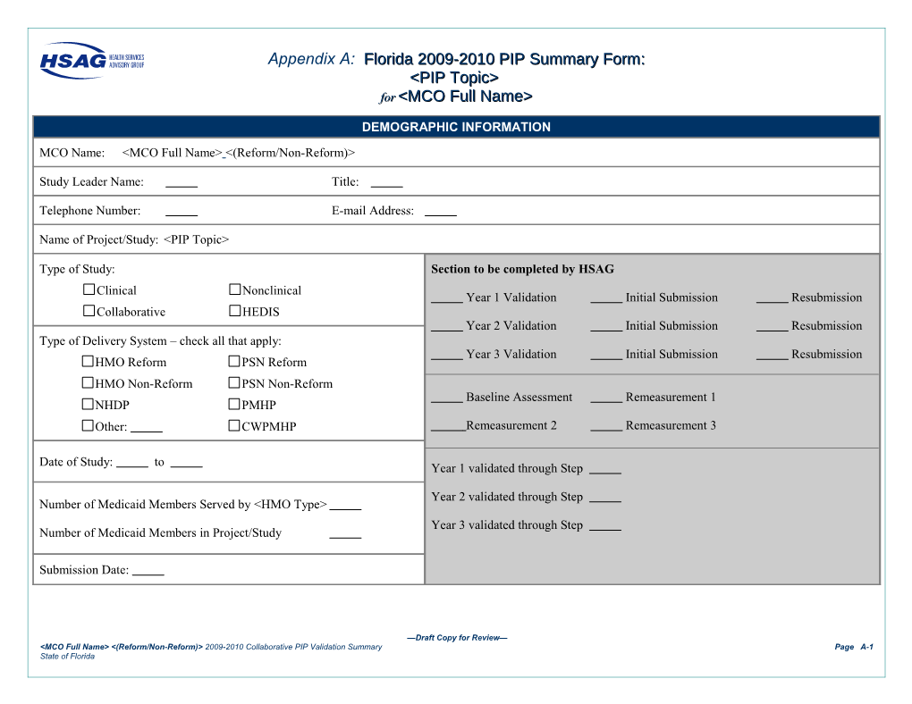Click the blank before Year 1 Validation
Viewport: 912px width, 704px height.
[446, 298]
